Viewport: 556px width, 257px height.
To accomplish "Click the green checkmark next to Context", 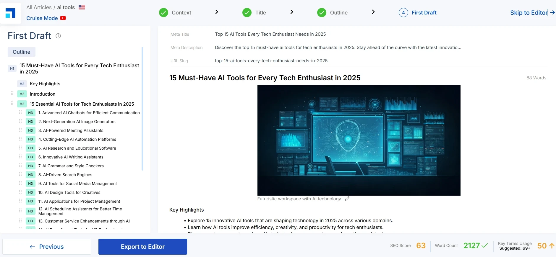I will click(x=163, y=13).
